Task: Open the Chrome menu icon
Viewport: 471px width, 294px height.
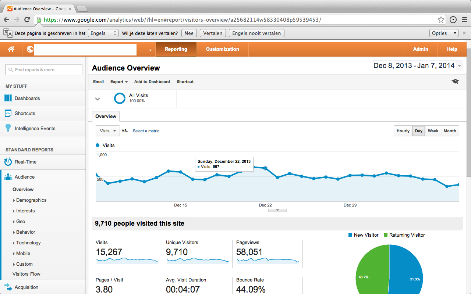Action: click(464, 20)
